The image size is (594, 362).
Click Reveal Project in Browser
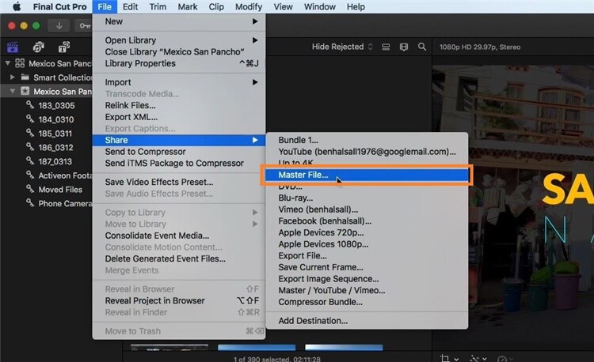179,301
